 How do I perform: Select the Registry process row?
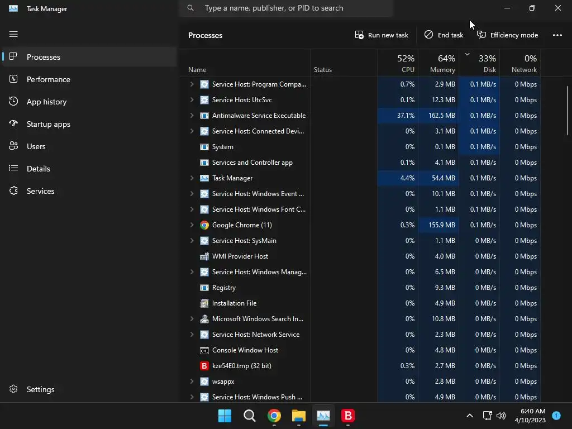[360, 288]
